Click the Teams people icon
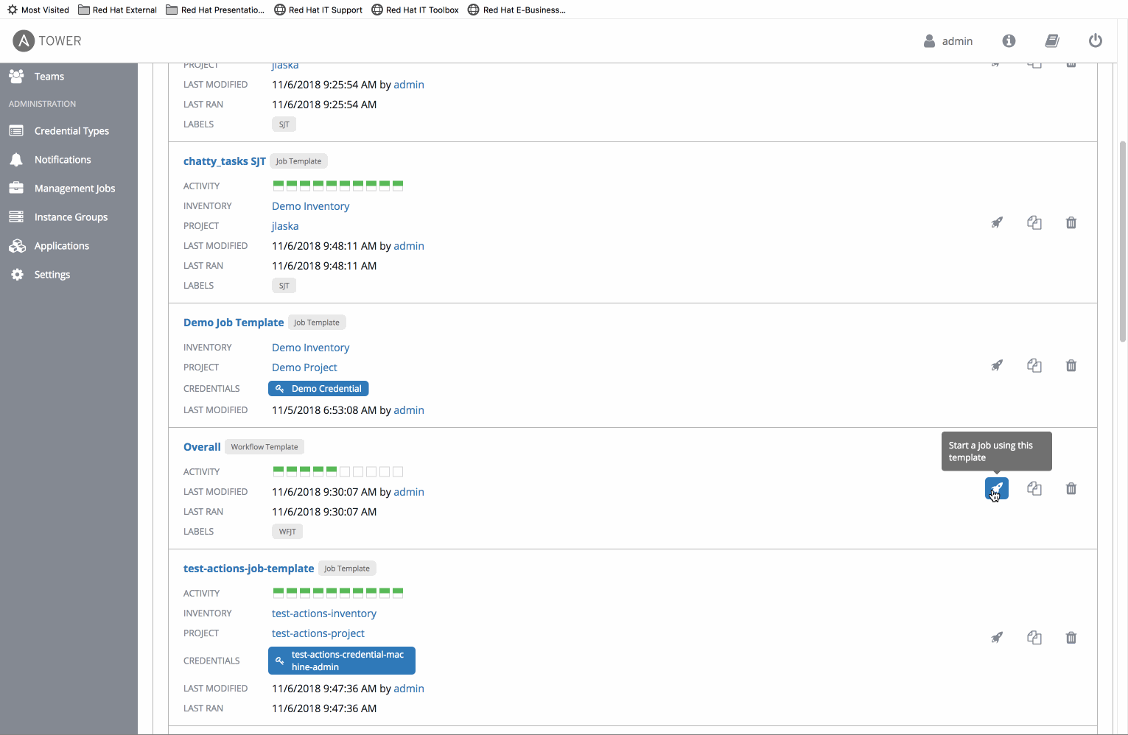 click(x=16, y=76)
